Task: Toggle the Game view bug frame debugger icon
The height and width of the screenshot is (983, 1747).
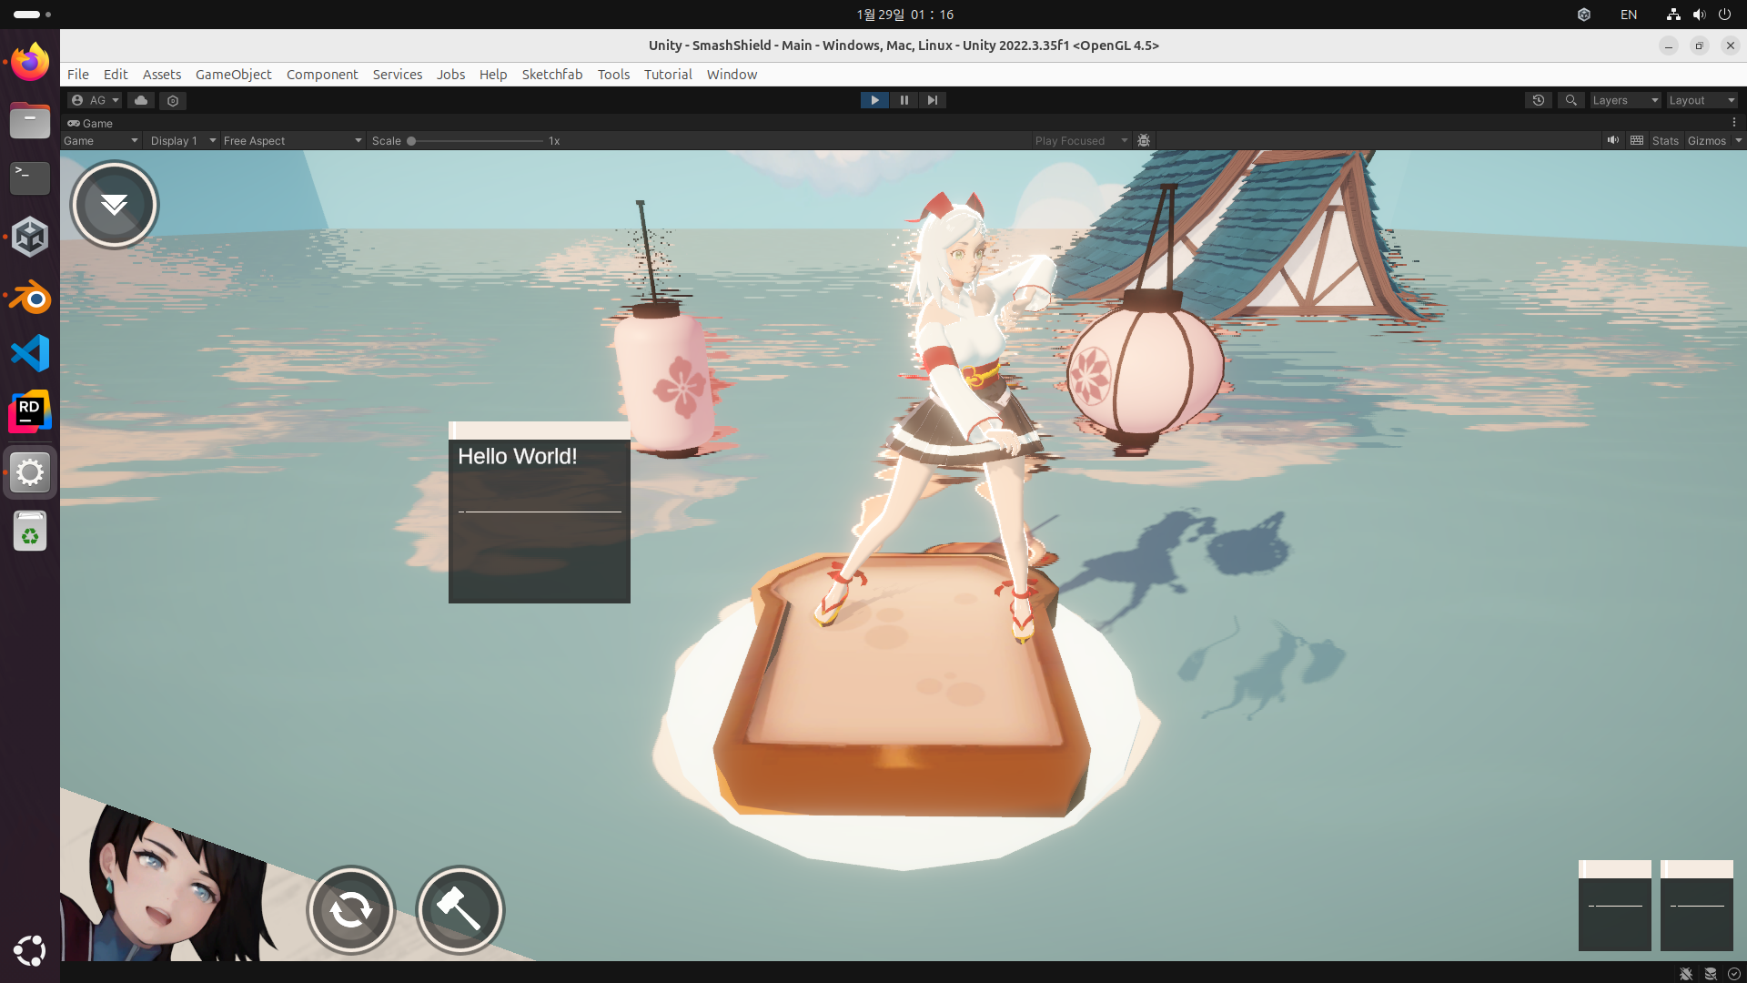Action: (x=1144, y=140)
